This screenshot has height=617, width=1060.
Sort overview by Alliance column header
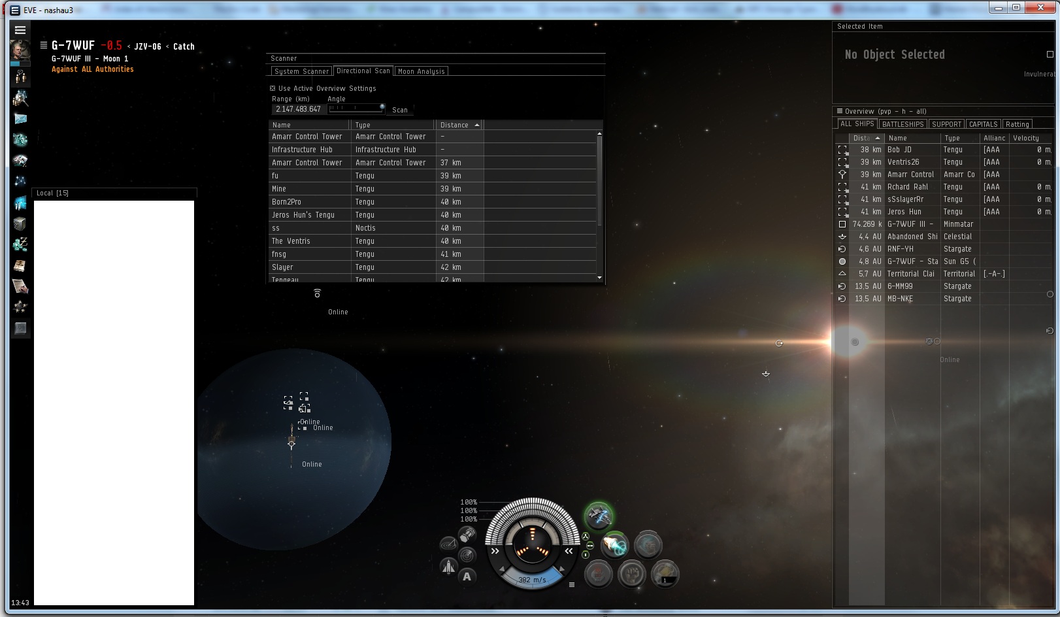pyautogui.click(x=995, y=138)
